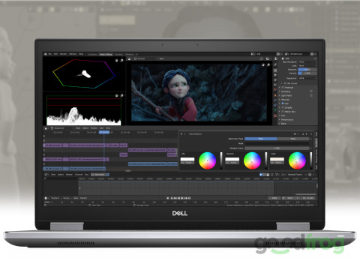Click the Multiply Colors value field
The height and width of the screenshot is (270, 360).
pos(277,148)
